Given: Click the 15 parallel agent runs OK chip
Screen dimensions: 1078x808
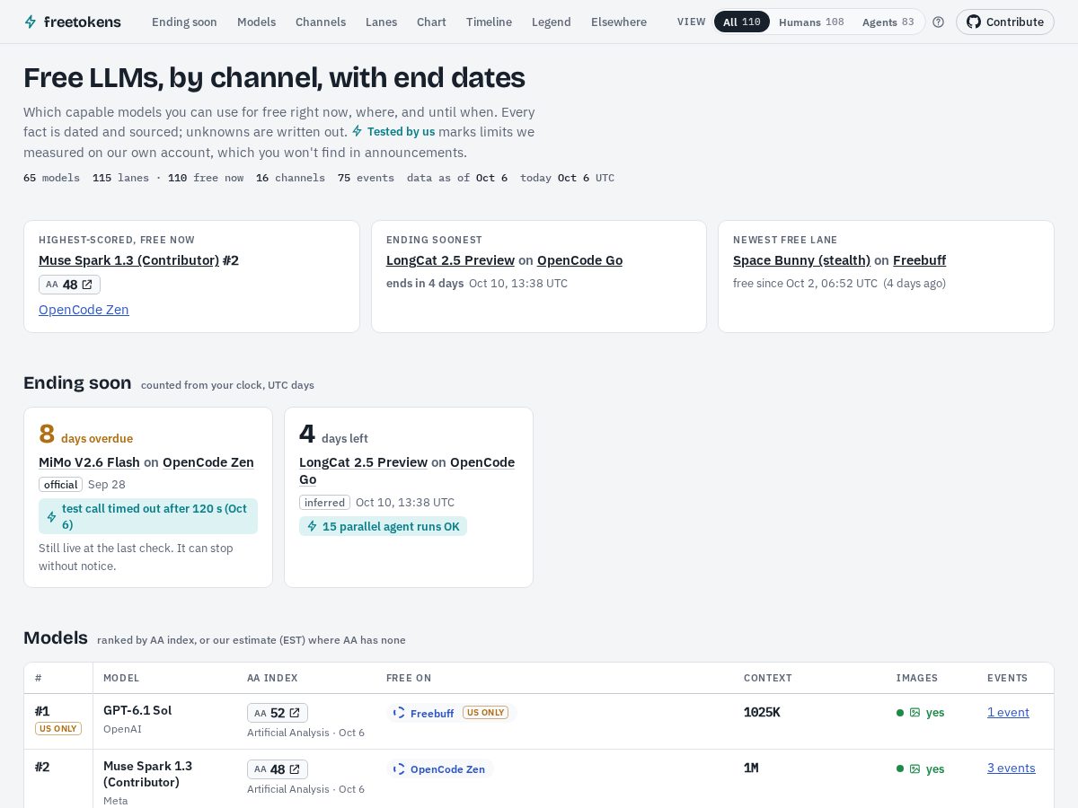Looking at the screenshot, I should coord(383,526).
